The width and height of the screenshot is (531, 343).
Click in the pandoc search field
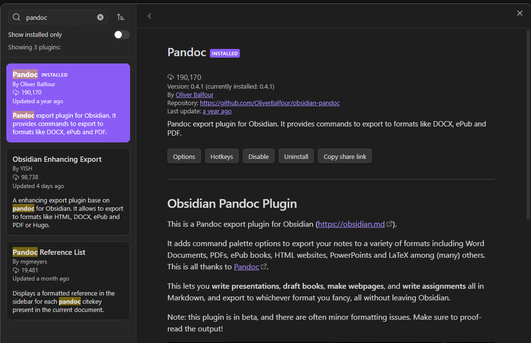coord(58,17)
